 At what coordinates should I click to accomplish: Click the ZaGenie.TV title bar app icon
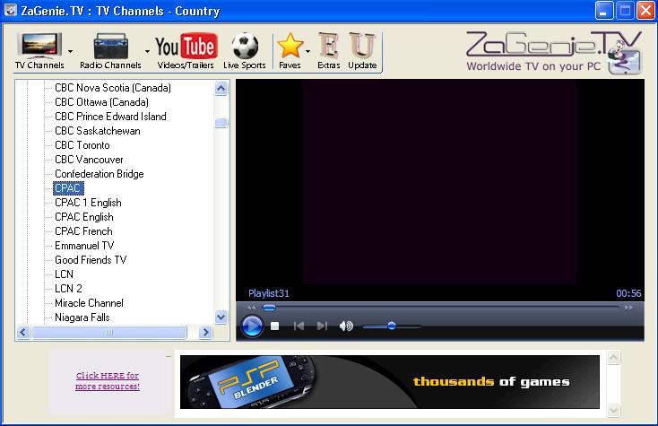(x=10, y=11)
